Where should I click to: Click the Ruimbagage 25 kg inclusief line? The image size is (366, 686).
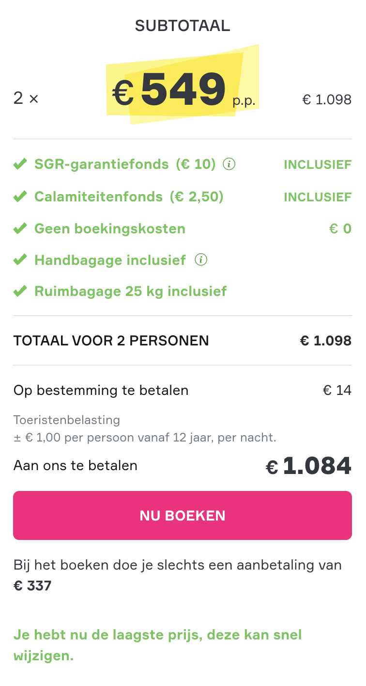coord(130,292)
